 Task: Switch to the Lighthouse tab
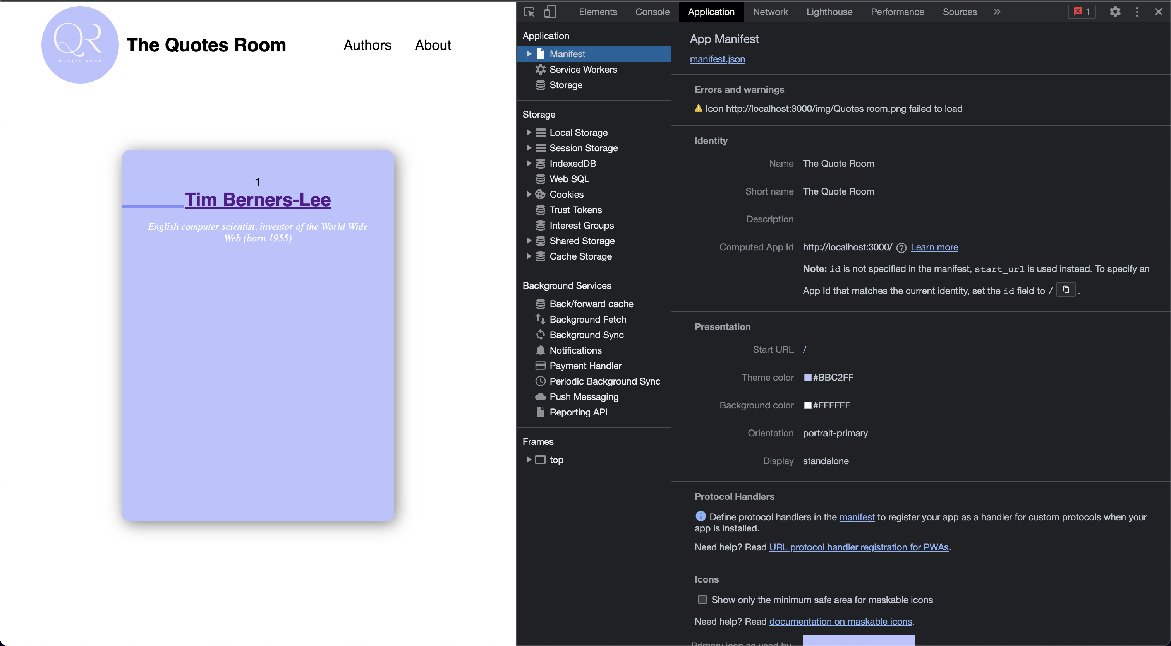click(829, 12)
